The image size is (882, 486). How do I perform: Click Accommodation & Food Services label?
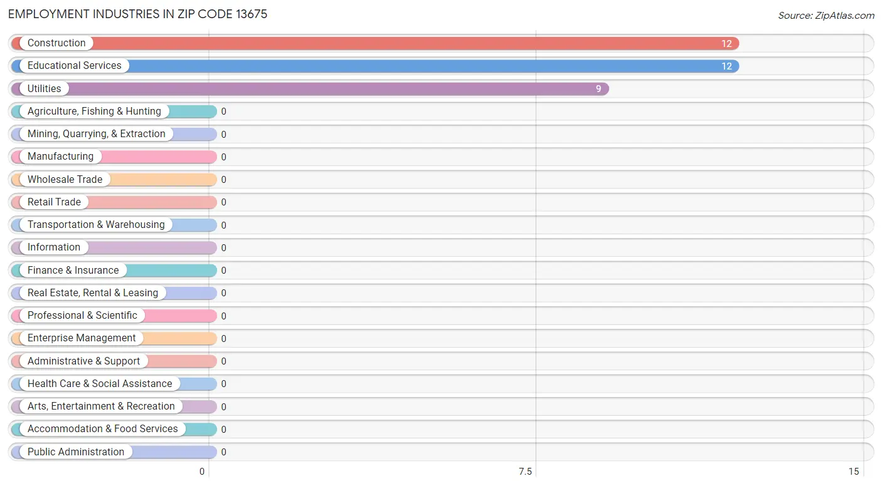click(x=103, y=429)
